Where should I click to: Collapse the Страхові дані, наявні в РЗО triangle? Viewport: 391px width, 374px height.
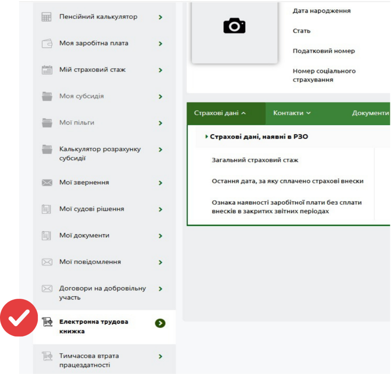point(207,137)
